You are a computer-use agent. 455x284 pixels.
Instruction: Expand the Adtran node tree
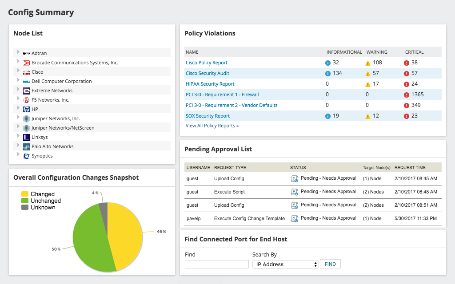point(18,53)
